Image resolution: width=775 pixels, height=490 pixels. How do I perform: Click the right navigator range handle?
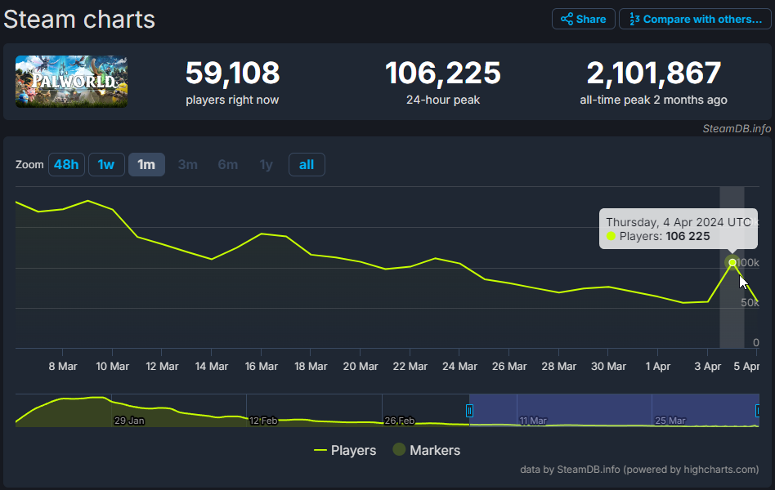tap(758, 411)
